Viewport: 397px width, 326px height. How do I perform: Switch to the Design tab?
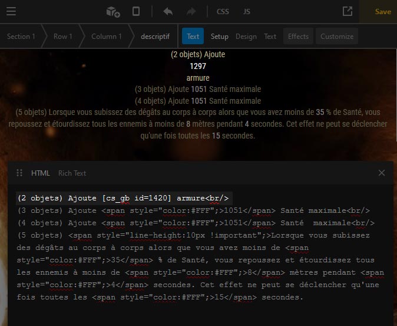(246, 37)
